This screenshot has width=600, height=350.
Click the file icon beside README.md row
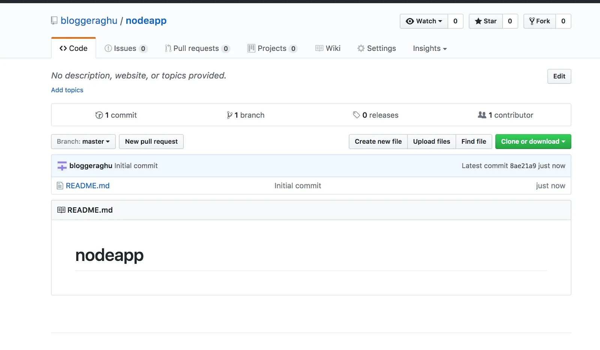point(60,186)
